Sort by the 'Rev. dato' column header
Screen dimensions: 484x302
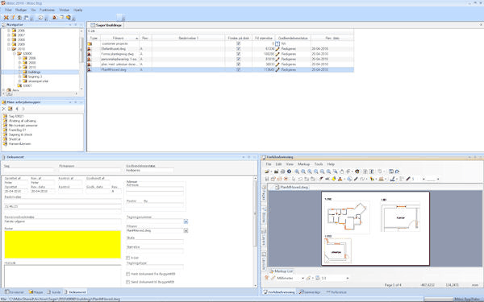coord(332,38)
